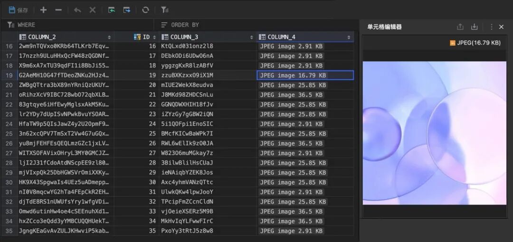Sort by COLUMN_2 using its sort arrows
This screenshot has width=513, height=242.
click(x=109, y=37)
